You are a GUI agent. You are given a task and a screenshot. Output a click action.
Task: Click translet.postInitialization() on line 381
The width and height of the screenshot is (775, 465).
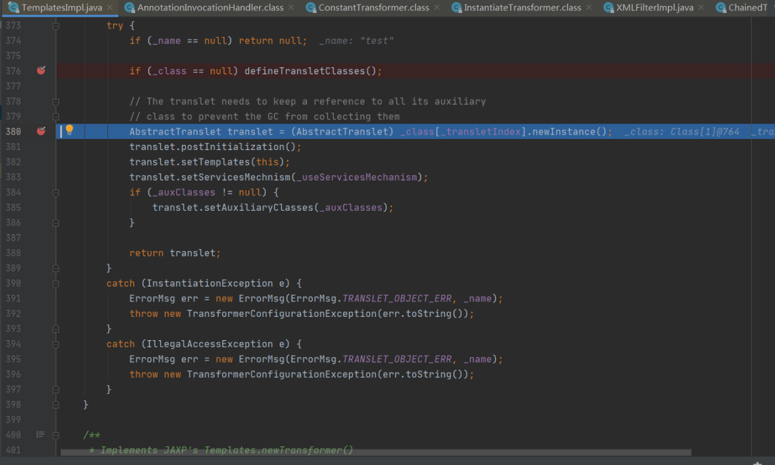pos(213,147)
